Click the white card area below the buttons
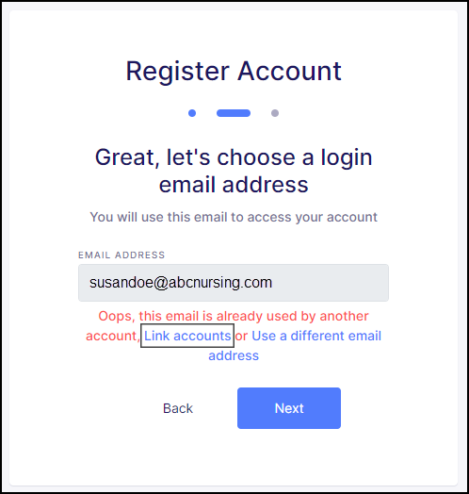The image size is (469, 494). pyautogui.click(x=234, y=457)
